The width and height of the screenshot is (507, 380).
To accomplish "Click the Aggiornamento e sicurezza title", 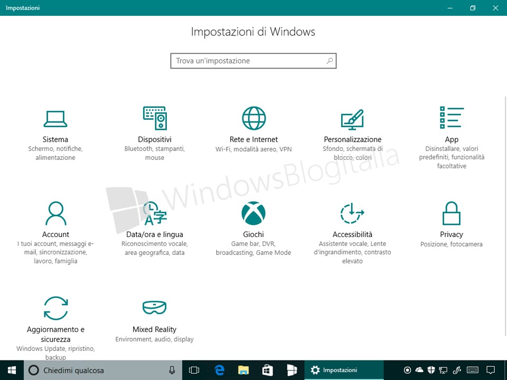I will click(55, 334).
